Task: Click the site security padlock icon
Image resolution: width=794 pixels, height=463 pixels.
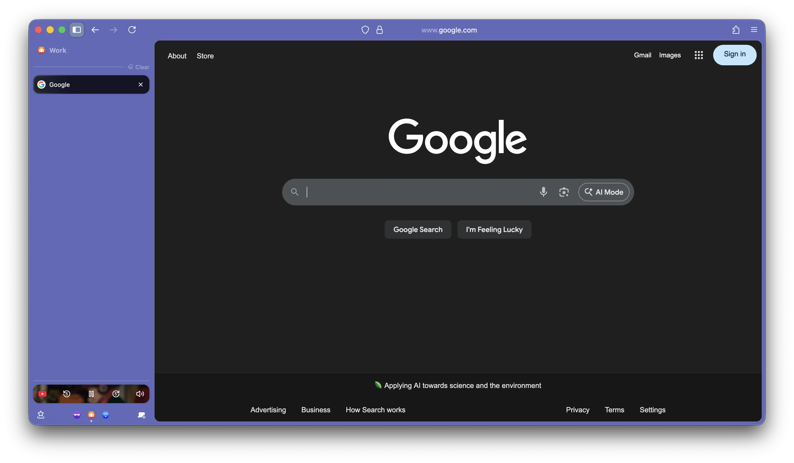Action: (x=380, y=30)
